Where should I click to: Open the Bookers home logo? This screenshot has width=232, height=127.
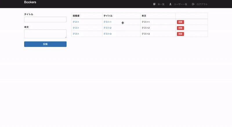[30, 2]
